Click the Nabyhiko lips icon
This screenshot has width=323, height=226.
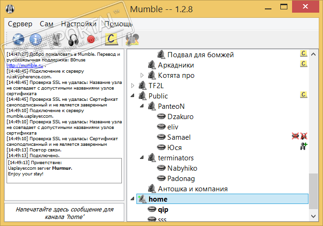[x=161, y=168]
